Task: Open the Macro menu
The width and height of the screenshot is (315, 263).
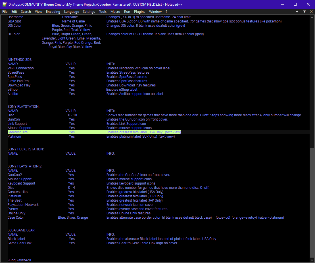Action: point(115,12)
